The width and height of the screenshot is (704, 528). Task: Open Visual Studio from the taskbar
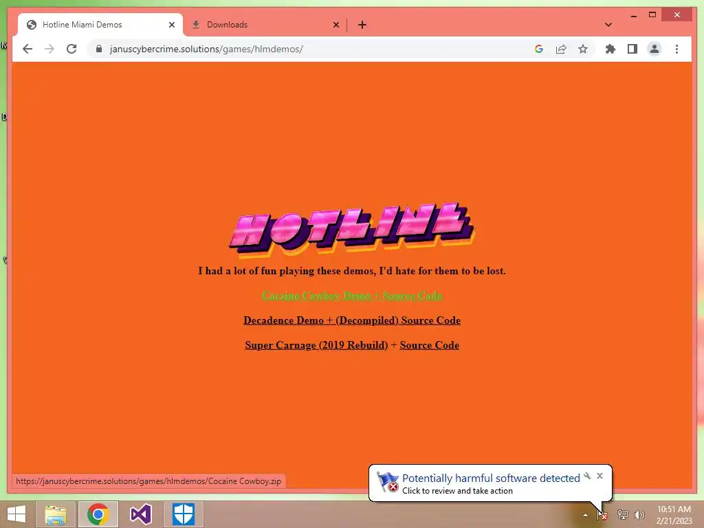(x=140, y=514)
